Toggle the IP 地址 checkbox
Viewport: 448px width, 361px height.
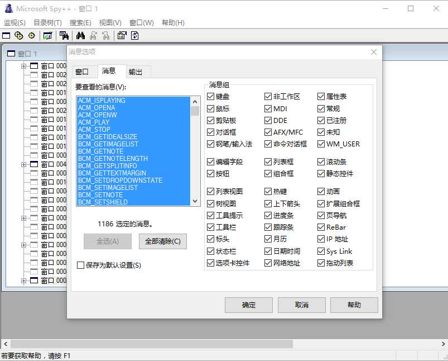(x=321, y=239)
